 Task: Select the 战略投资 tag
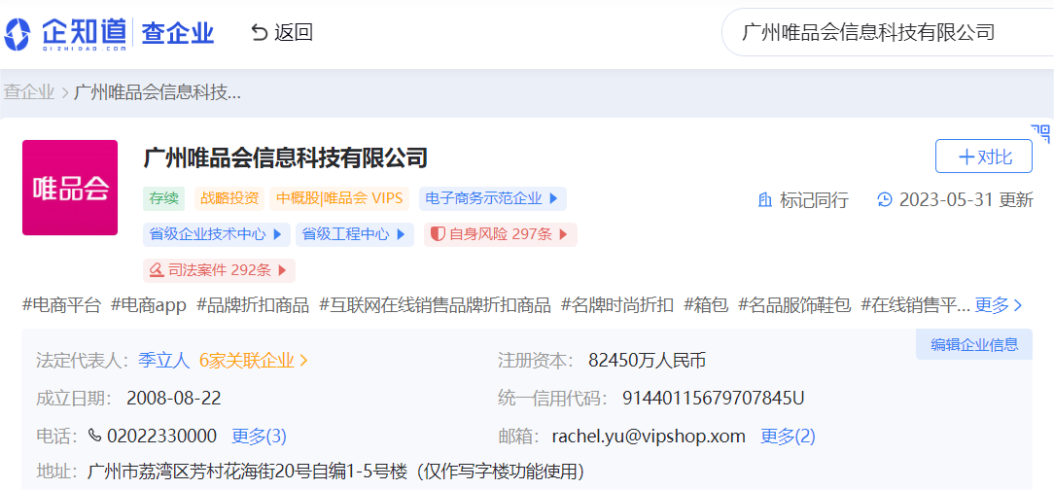[x=229, y=199]
